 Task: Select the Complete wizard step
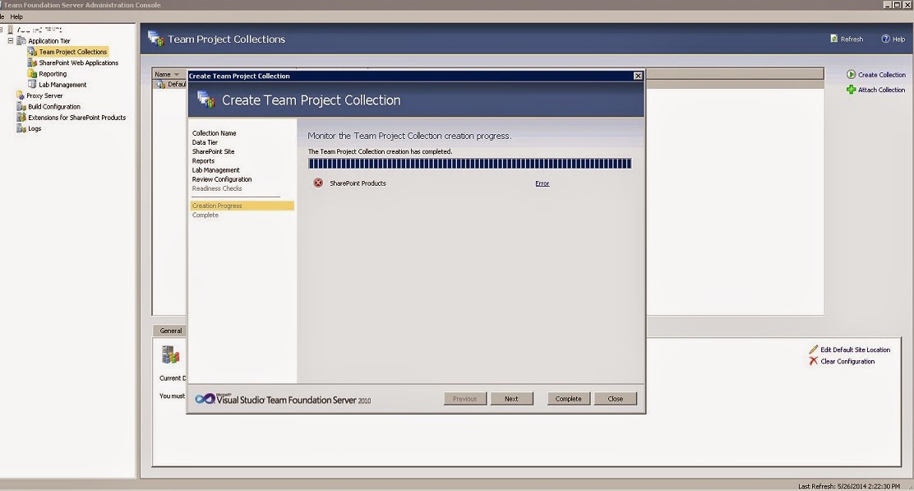(x=205, y=215)
